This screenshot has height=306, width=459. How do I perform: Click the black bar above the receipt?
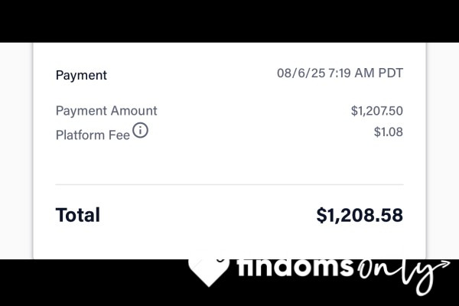click(229, 21)
